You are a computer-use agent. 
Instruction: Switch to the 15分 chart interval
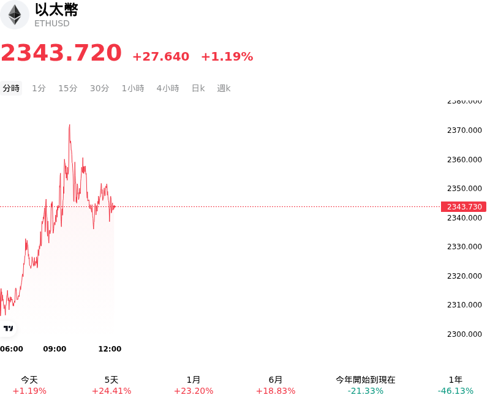click(68, 88)
